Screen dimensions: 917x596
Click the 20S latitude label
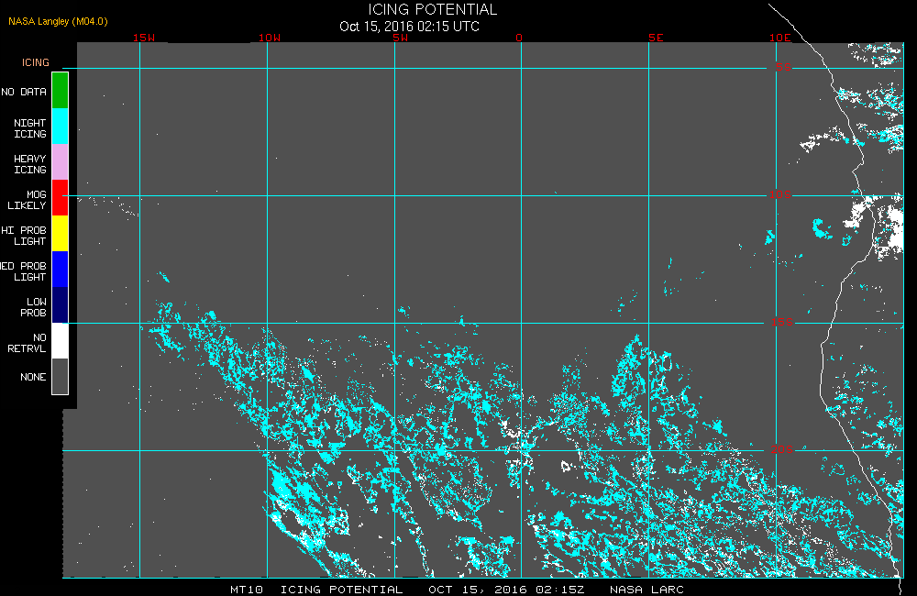[782, 449]
